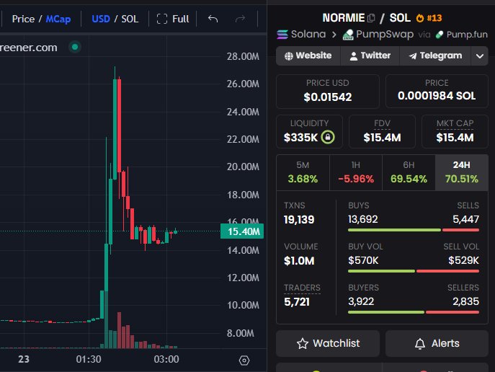Open the Twitter link
The height and width of the screenshot is (372, 495).
click(x=370, y=56)
